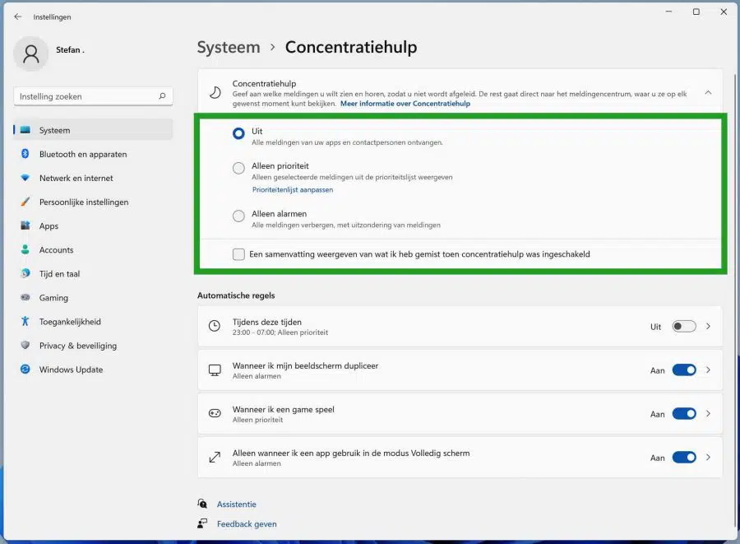Select the Uit radio button

coord(238,133)
